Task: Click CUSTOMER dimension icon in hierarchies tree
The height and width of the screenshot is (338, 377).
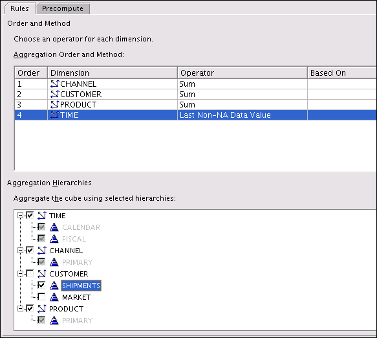Action: click(x=42, y=274)
